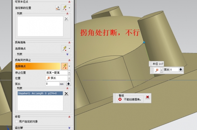Click the lightning icon beside 拐角倒角 选择端点
Image resolution: width=197 pixels, height=130 pixels.
[65, 48]
